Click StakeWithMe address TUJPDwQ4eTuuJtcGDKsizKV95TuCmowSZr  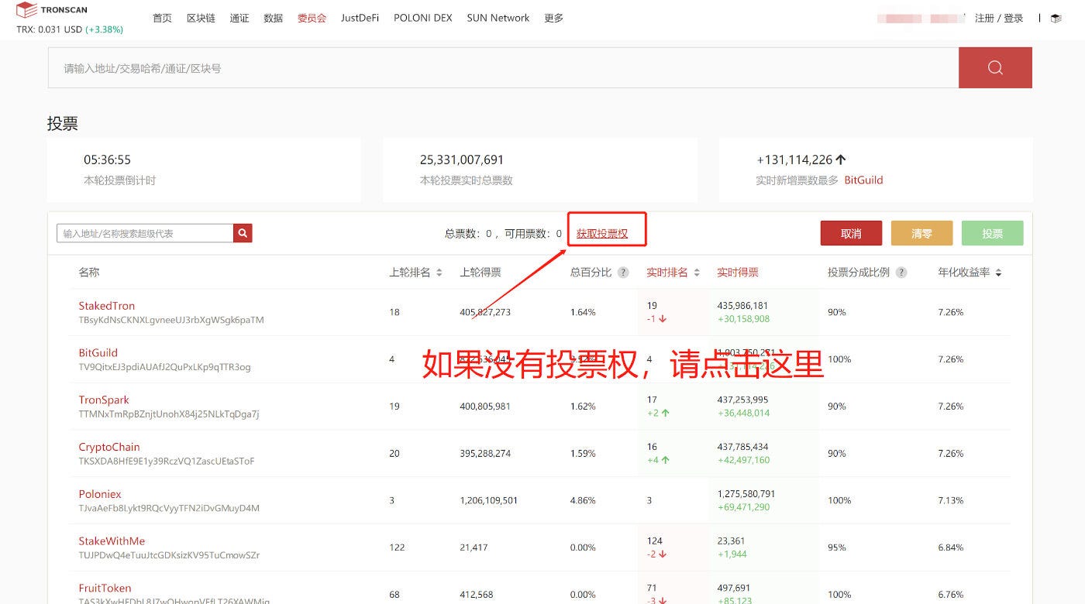coord(169,555)
